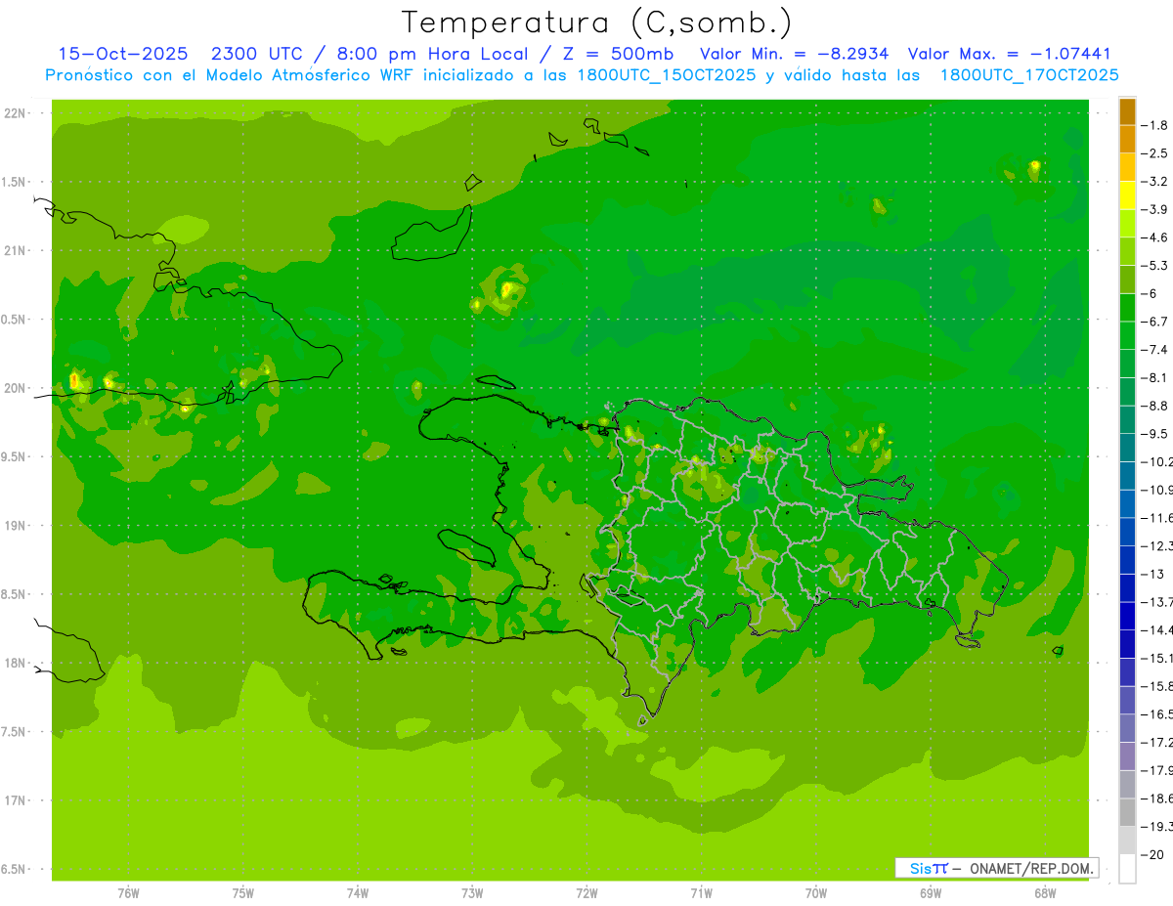
Task: Click the '22N' latitude label
Action: [15, 113]
